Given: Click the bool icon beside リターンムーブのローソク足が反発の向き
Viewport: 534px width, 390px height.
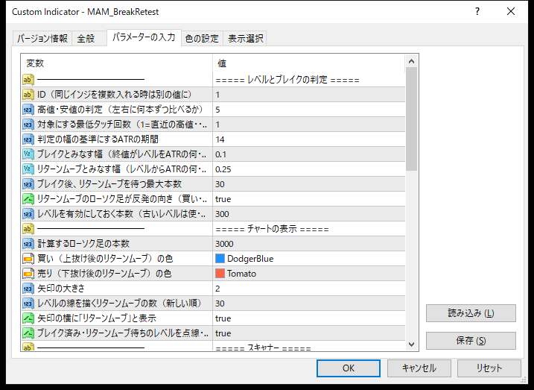Looking at the screenshot, I should [28, 199].
